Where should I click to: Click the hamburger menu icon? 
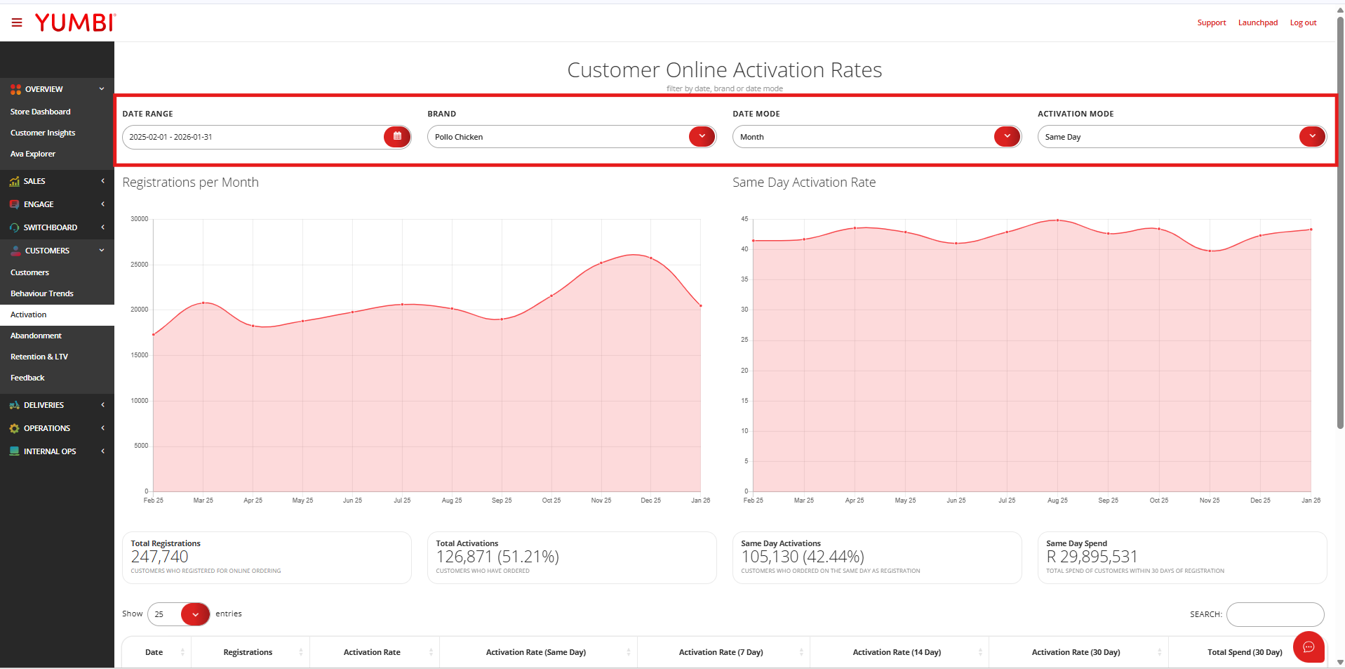coord(17,23)
